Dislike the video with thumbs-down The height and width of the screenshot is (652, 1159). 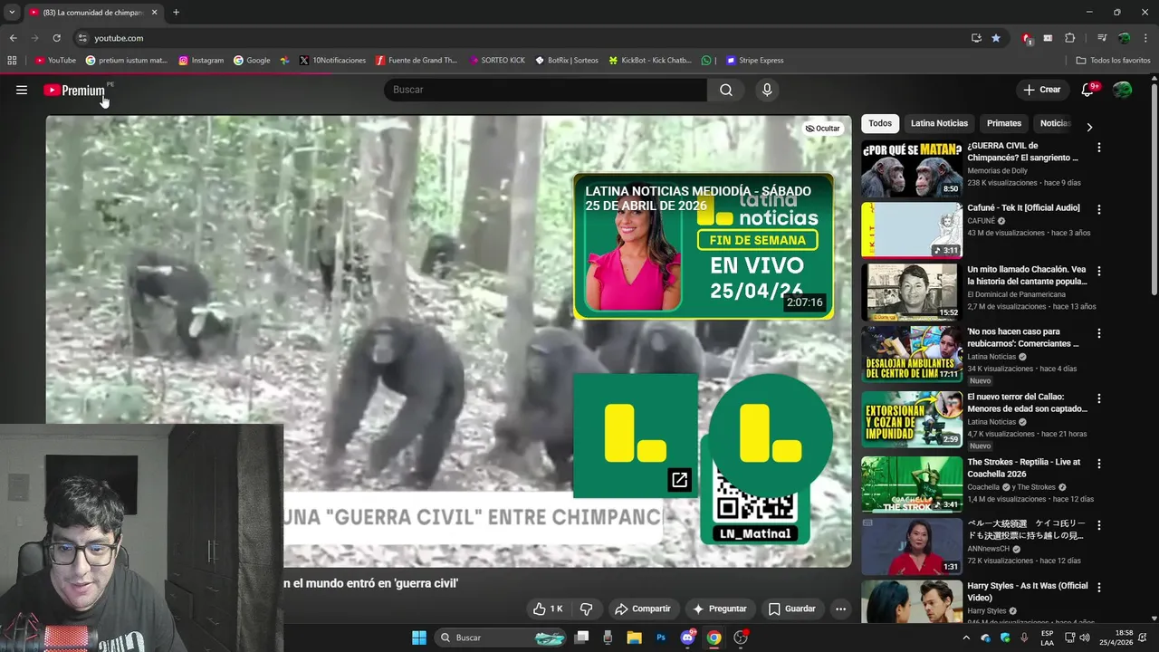click(x=586, y=609)
